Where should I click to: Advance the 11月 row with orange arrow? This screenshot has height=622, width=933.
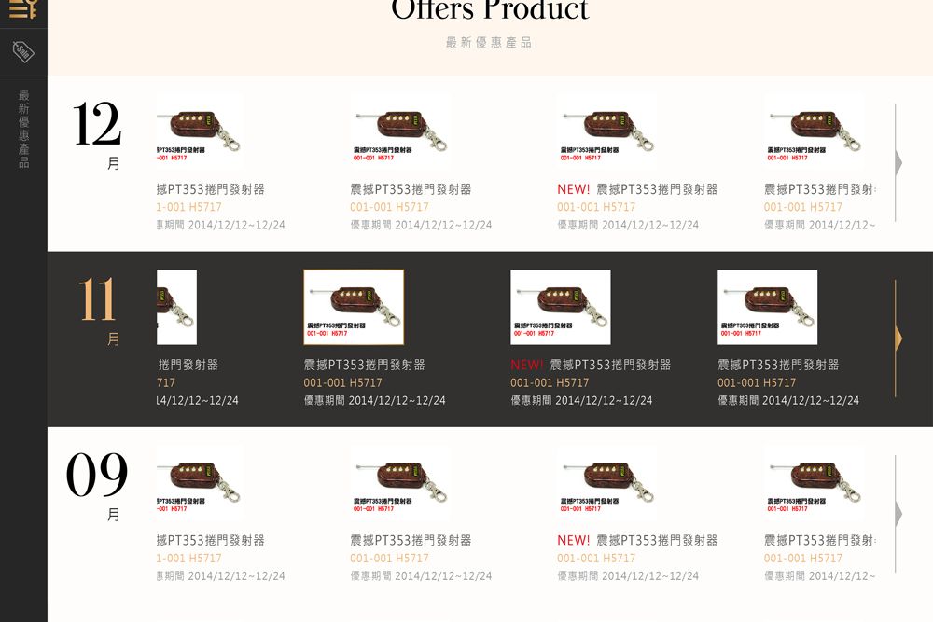point(898,339)
